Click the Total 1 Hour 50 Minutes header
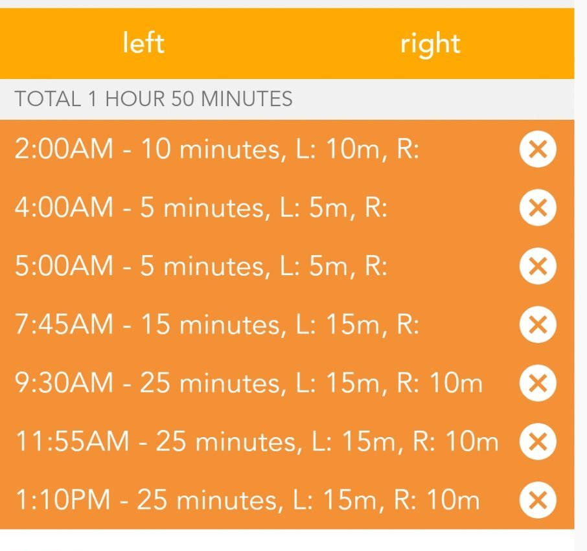This screenshot has height=551, width=587. coord(154,99)
